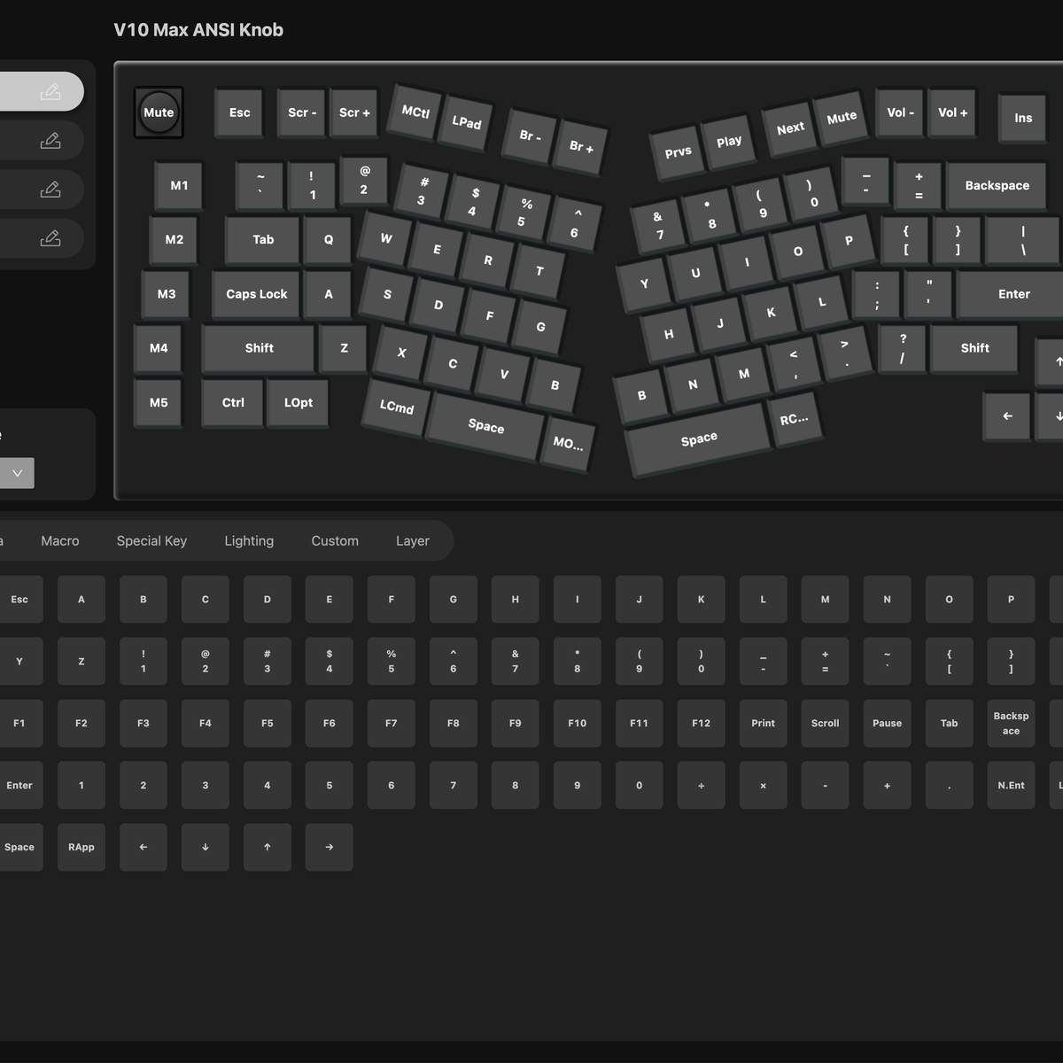Switch to the Lighting tab
Image resolution: width=1063 pixels, height=1063 pixels.
(249, 540)
